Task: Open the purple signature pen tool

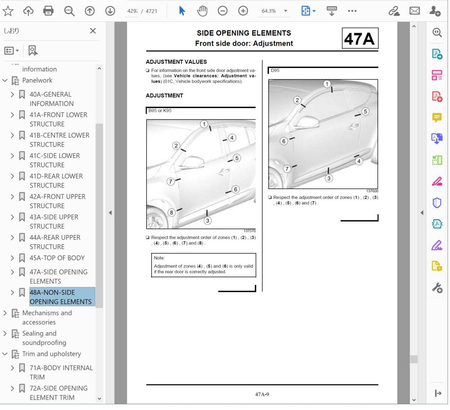Action: coord(437,245)
